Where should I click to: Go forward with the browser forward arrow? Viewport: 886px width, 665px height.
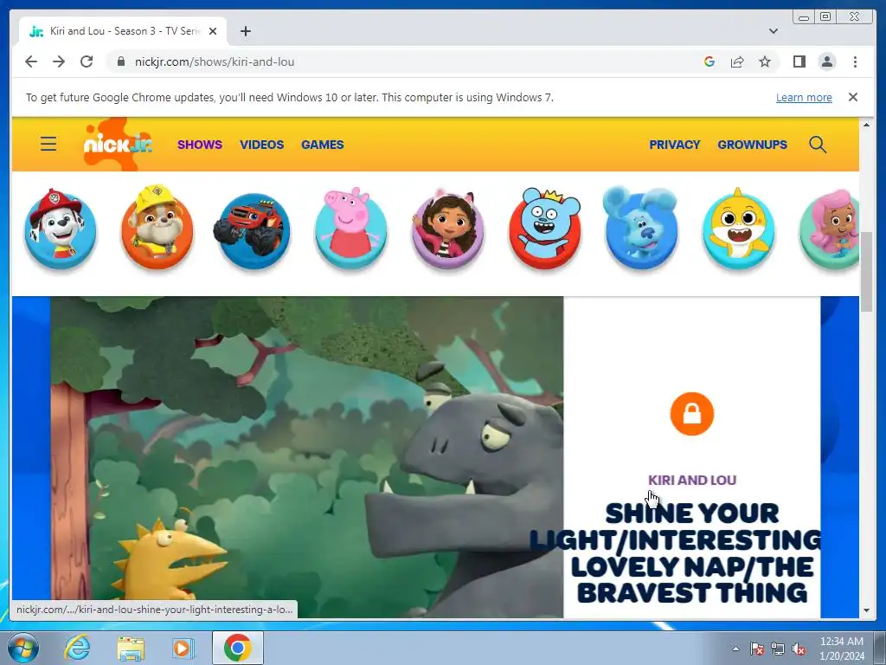pyautogui.click(x=59, y=61)
